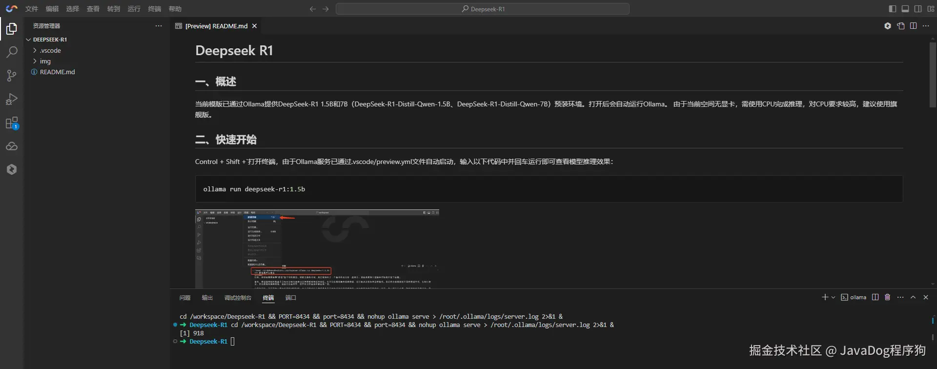
Task: Open the cloud icon in activity bar
Action: pyautogui.click(x=12, y=146)
